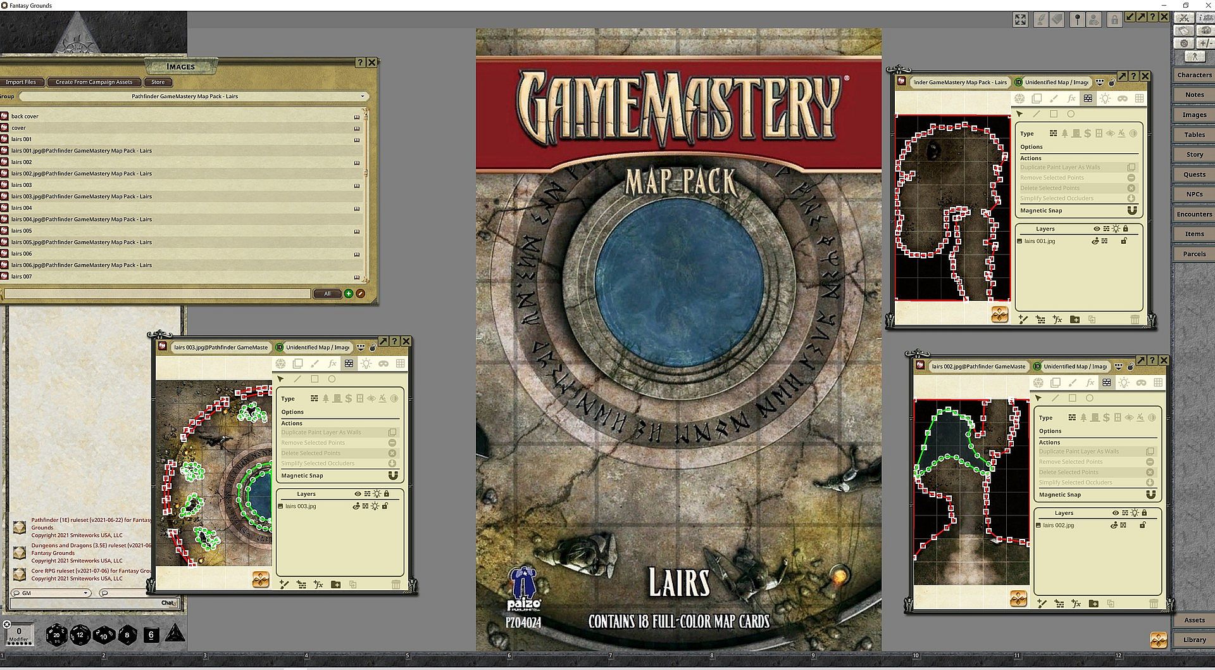The width and height of the screenshot is (1215, 670).
Task: Select the circle draw tool in lairs 003 window
Action: (x=332, y=379)
